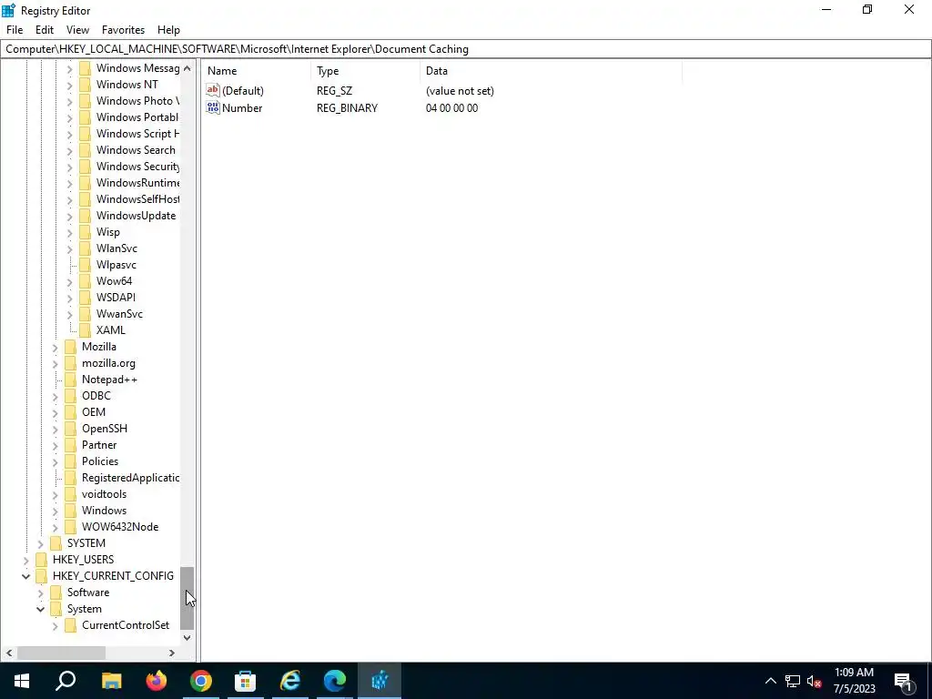Select the Wlpasvc tree key
The height and width of the screenshot is (699, 932).
pos(116,265)
